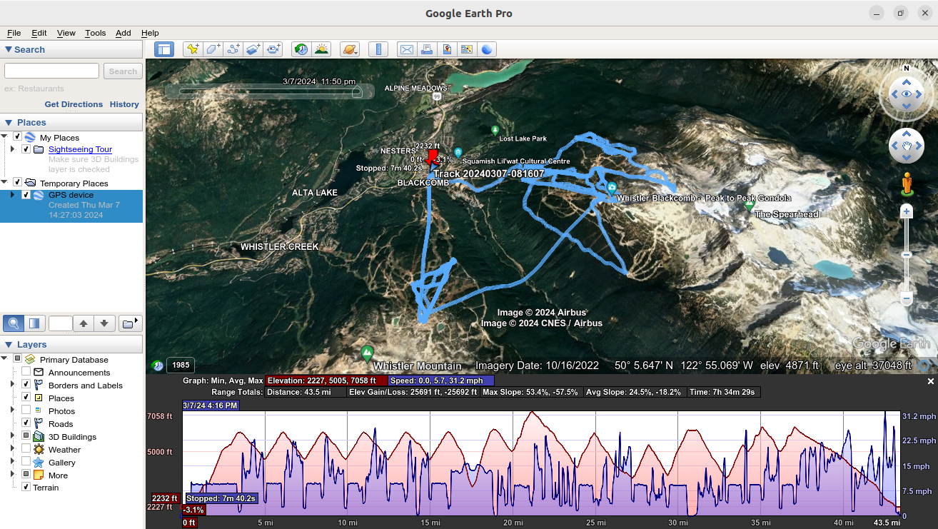Click the zoom in plus button
Screen dimensions: 938x529
[x=907, y=212]
